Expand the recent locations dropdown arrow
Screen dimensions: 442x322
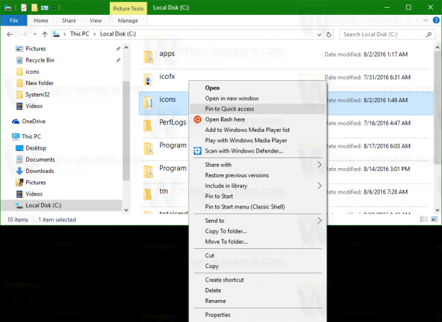[35, 35]
